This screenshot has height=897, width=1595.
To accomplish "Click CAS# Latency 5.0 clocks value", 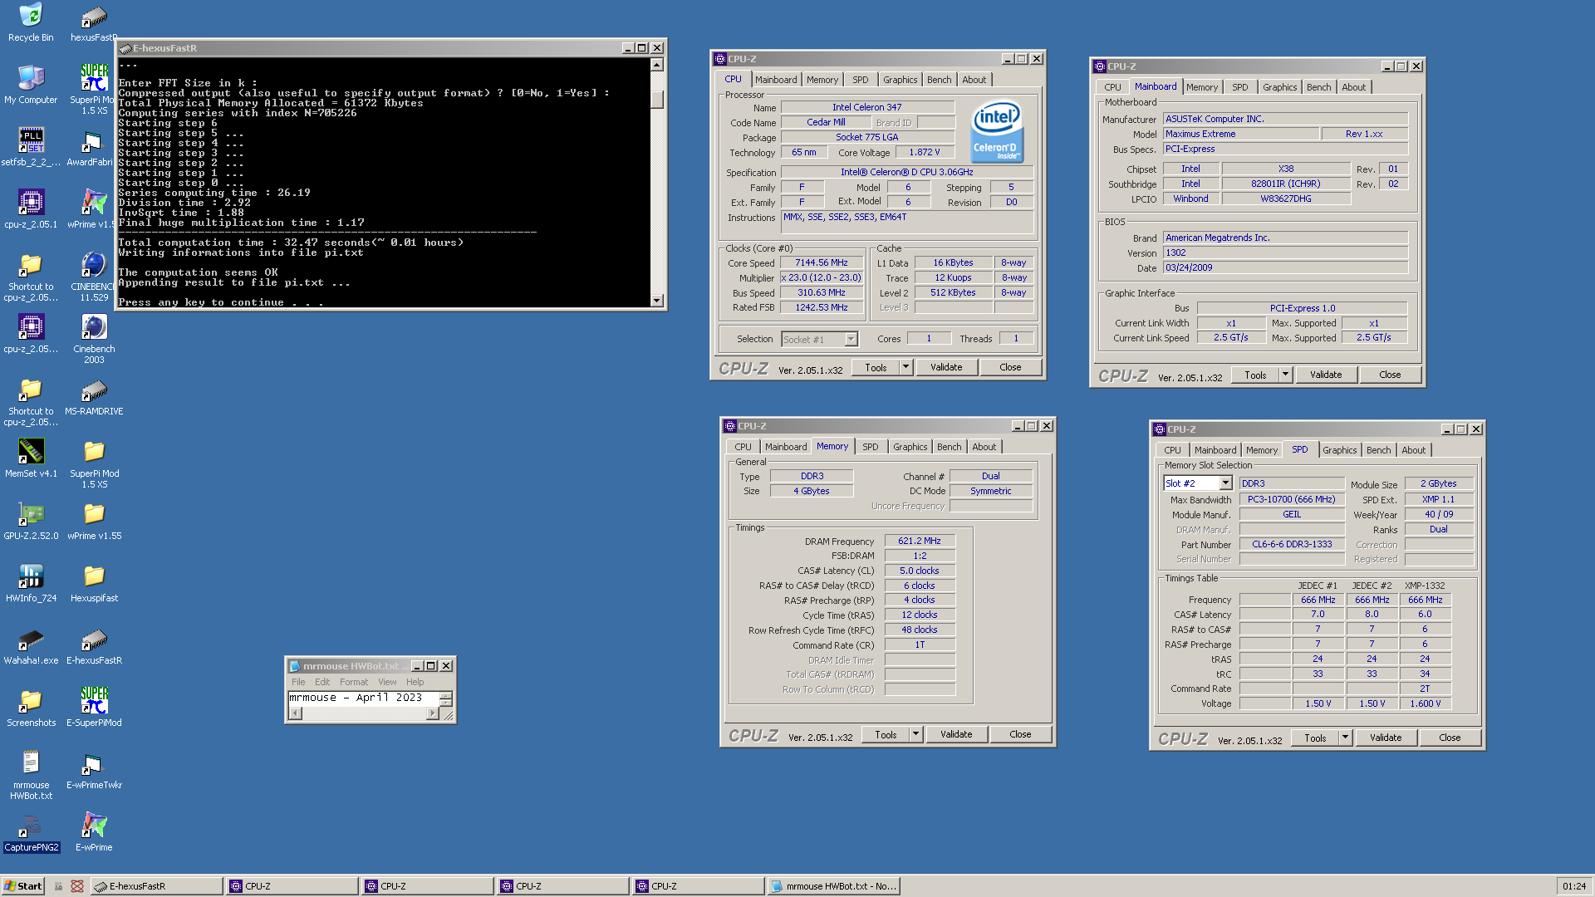I will tap(919, 571).
